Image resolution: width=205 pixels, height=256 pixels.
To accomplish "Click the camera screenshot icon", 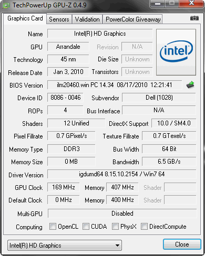I will (194, 18).
